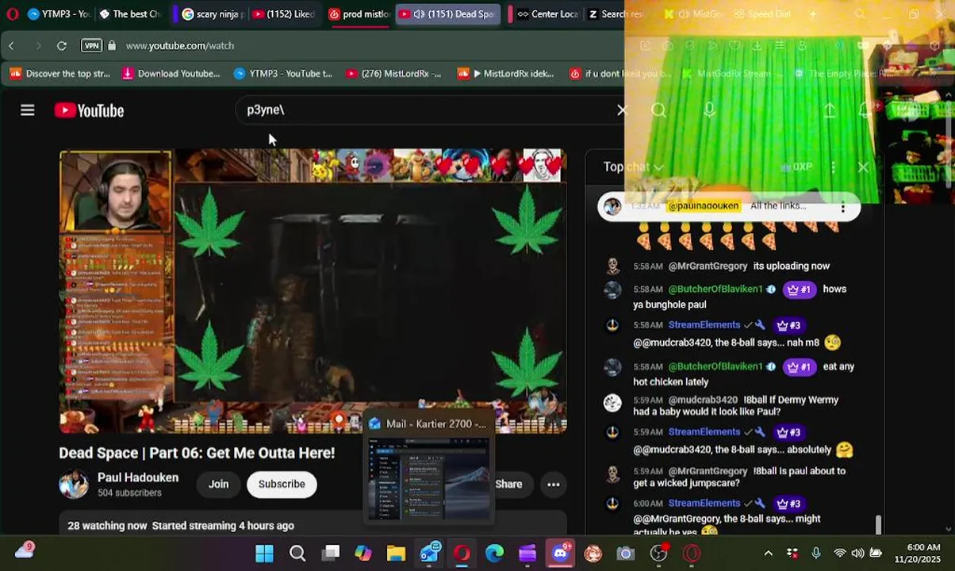Open the Mail - Kartier 2700 taskbar preview
Image resolution: width=955 pixels, height=571 pixels.
(x=428, y=470)
